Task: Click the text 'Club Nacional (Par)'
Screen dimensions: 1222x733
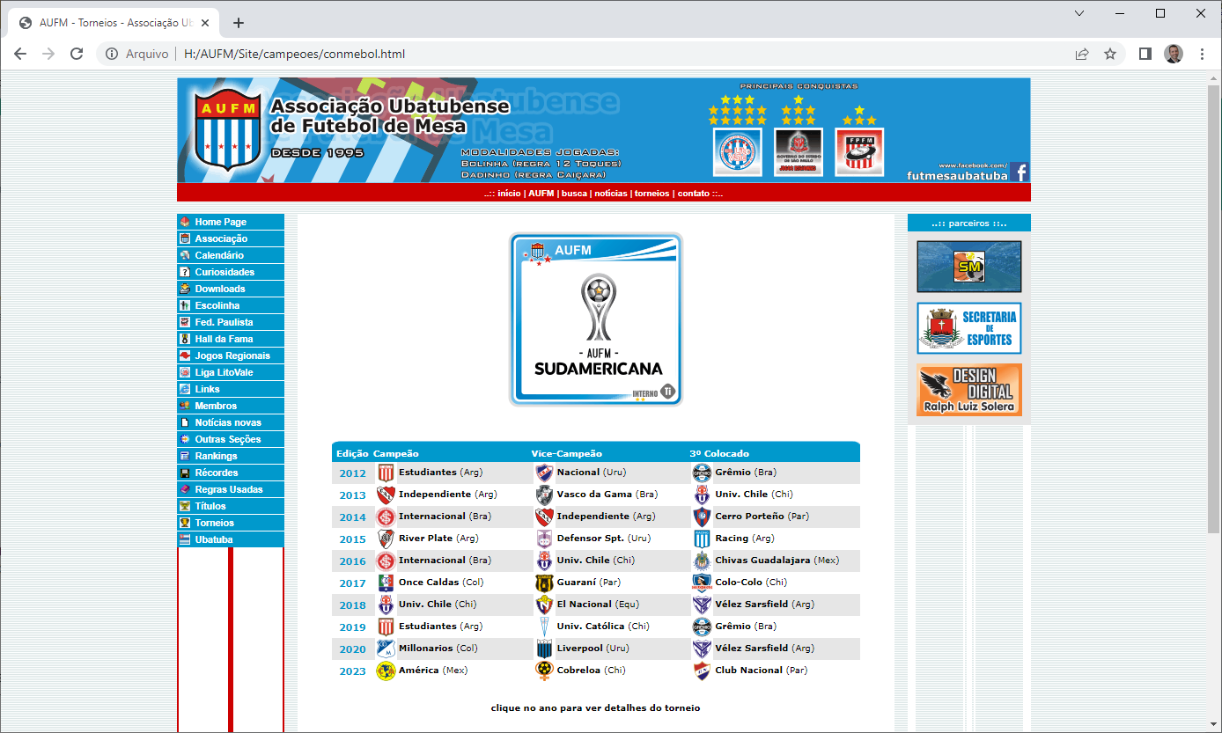Action: pos(762,671)
